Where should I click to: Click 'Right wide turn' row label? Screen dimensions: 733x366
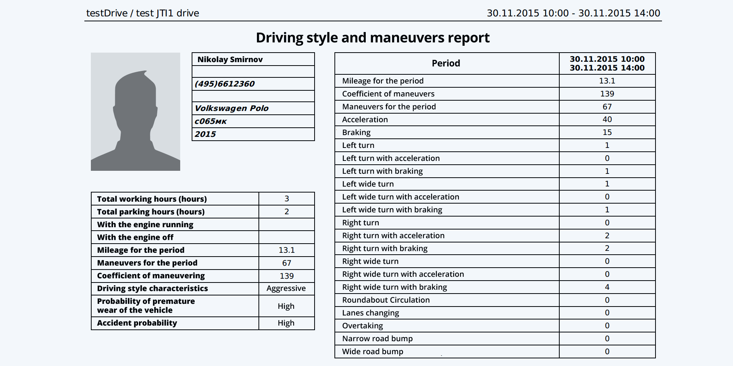[370, 262]
